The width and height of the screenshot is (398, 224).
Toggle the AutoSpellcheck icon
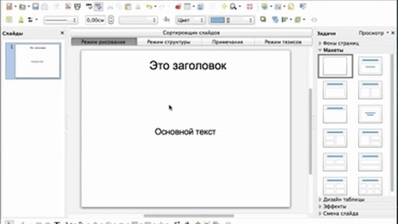pos(98,6)
